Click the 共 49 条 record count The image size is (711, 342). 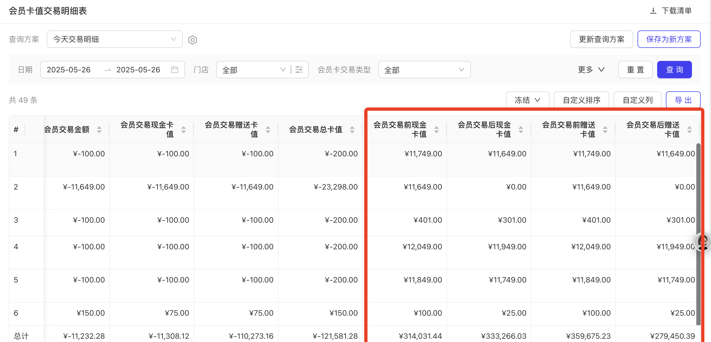tap(23, 100)
